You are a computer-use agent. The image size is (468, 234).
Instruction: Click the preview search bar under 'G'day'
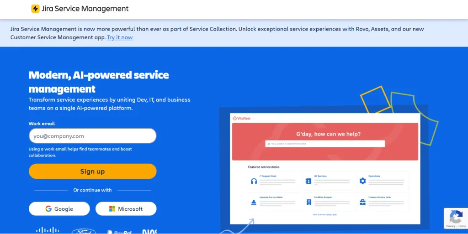point(325,144)
